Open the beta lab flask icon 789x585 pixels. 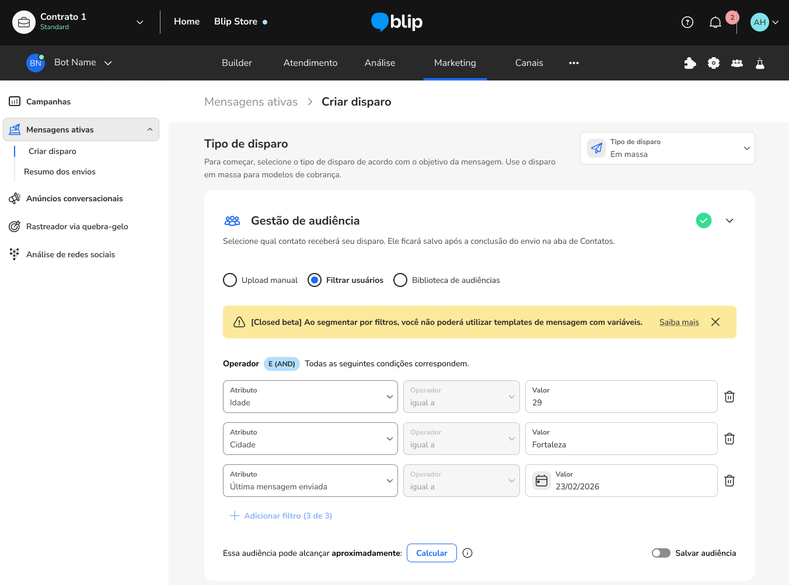point(760,63)
